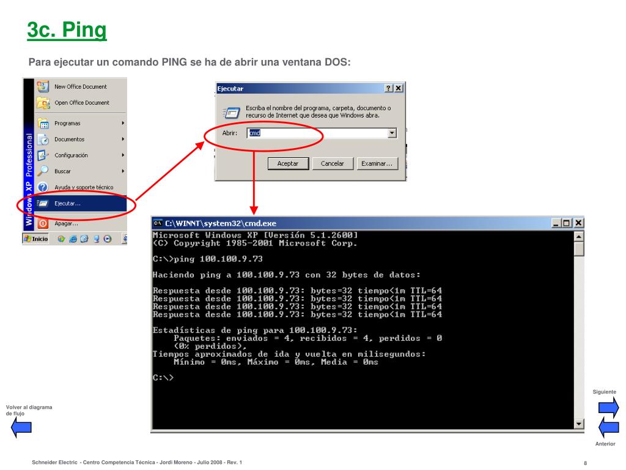This screenshot has width=626, height=470.
Task: Click the help button in Ejecutar dialog
Action: point(389,88)
